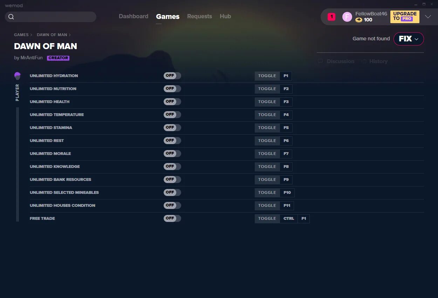Go to the Hub tab

(225, 16)
